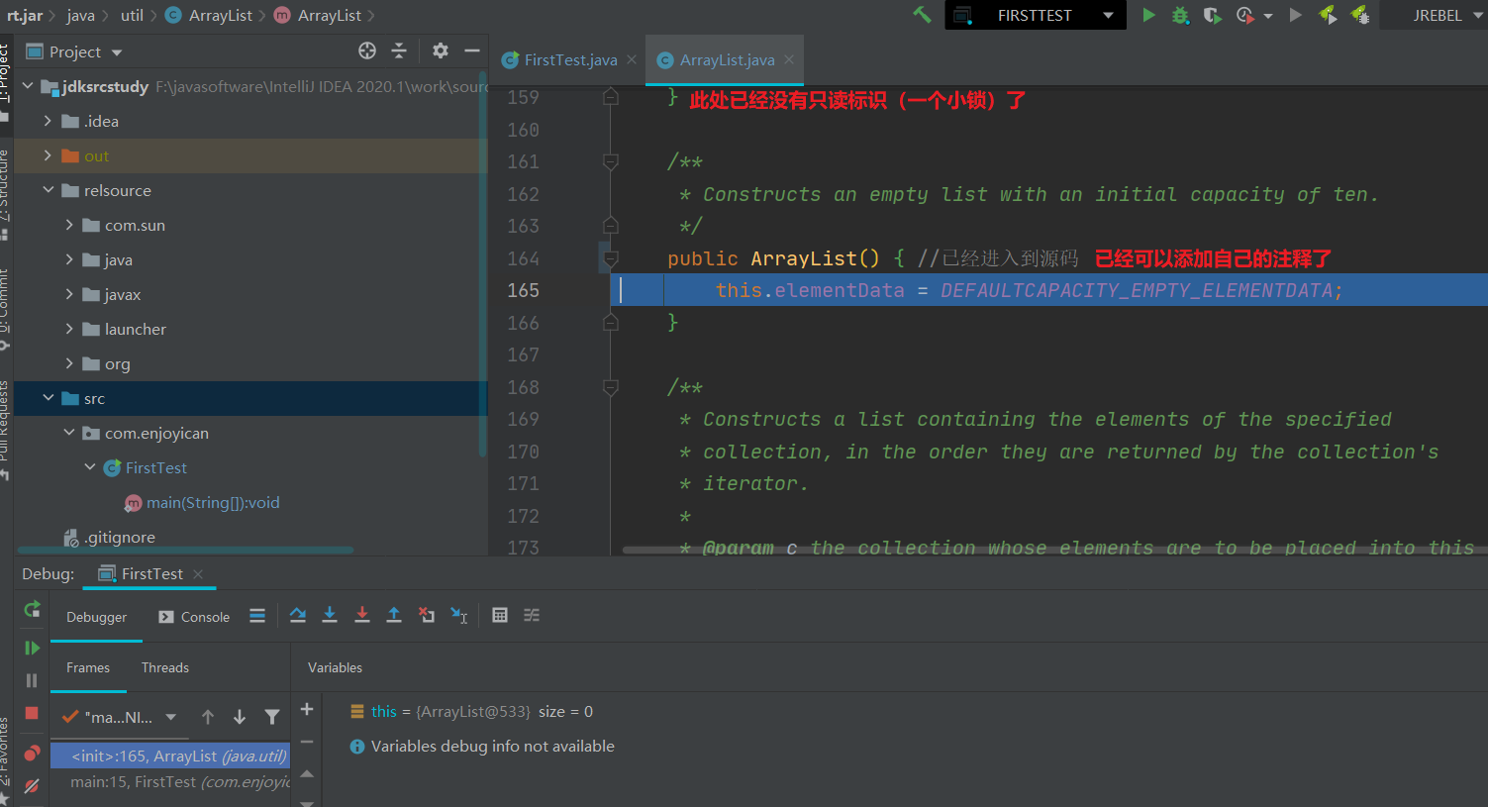Run with coverage shield icon
This screenshot has height=807, width=1488.
(1212, 15)
